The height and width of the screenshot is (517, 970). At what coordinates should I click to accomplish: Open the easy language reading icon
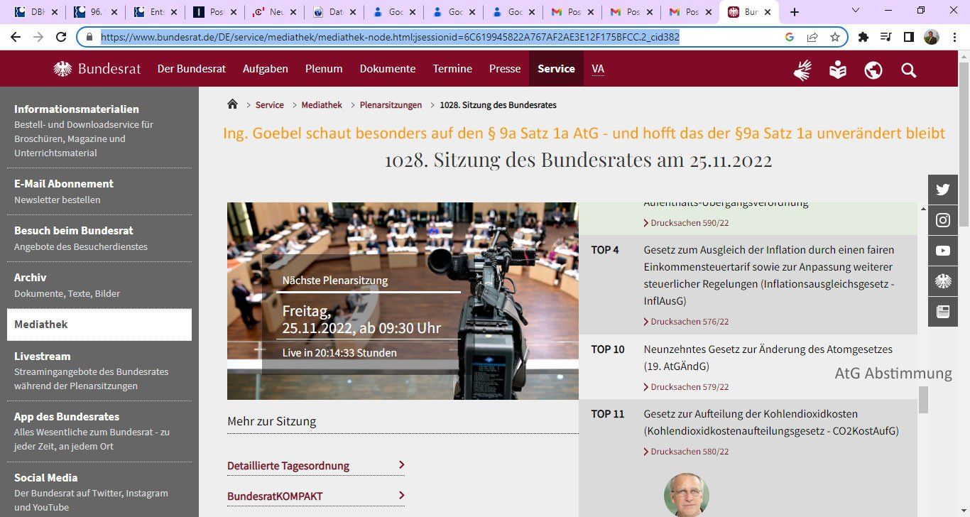838,70
